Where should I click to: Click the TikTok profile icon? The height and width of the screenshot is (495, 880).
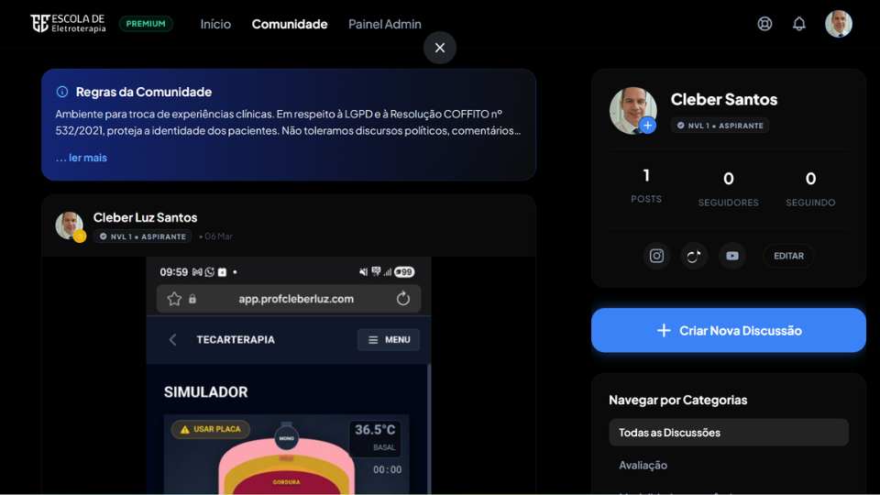694,256
